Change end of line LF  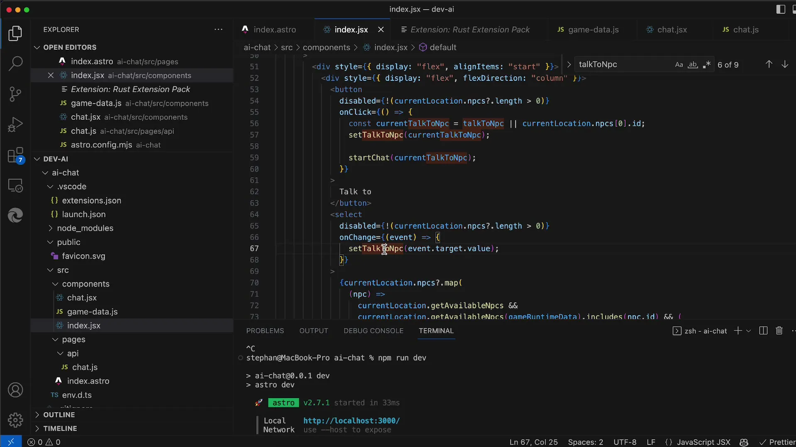(651, 442)
